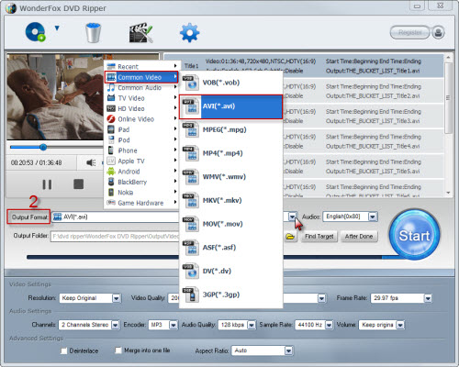The width and height of the screenshot is (459, 367).
Task: Mute the preview volume speaker icon
Action: coord(91,162)
